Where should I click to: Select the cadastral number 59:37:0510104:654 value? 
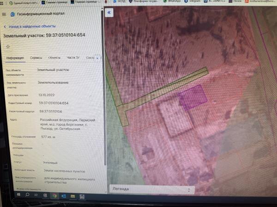[54, 103]
